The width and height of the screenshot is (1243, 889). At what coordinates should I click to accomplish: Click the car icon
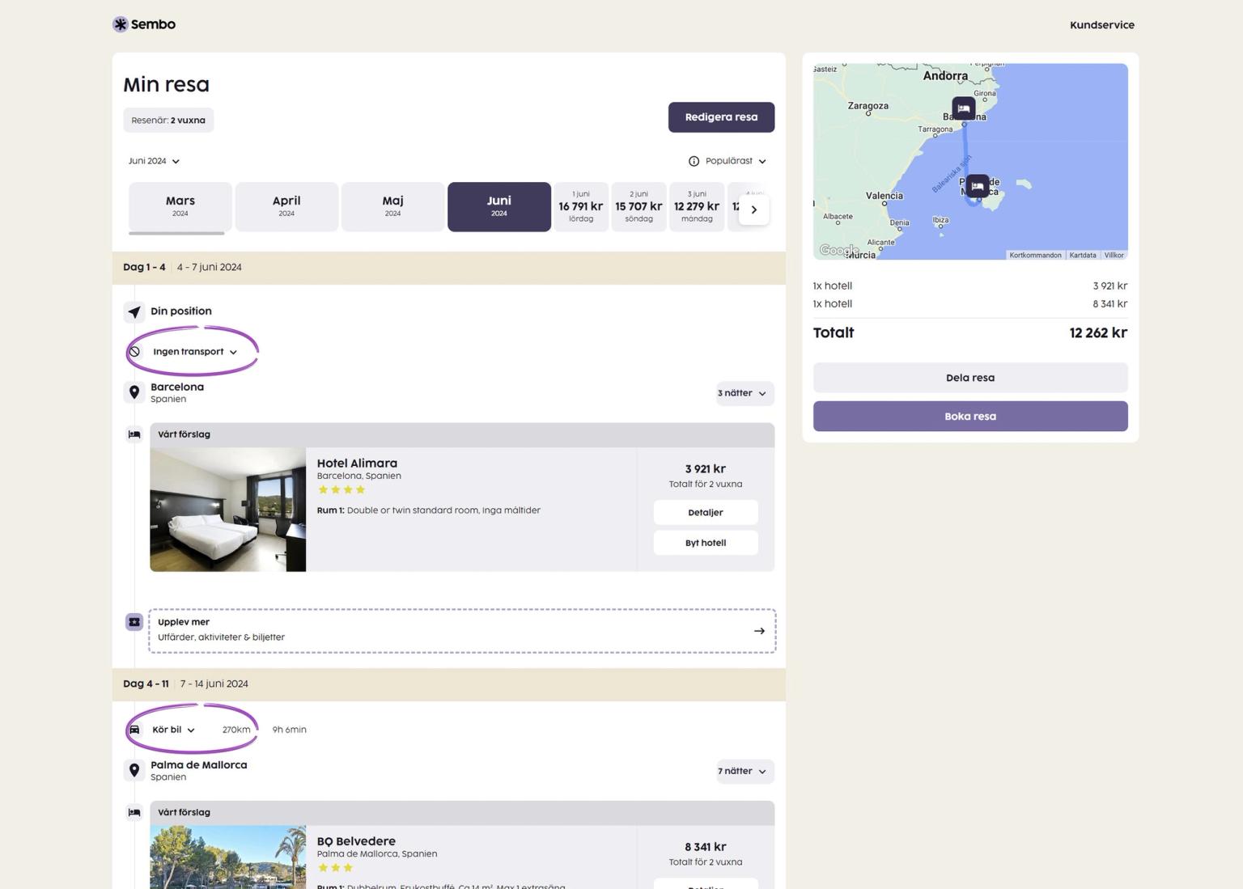pyautogui.click(x=134, y=730)
